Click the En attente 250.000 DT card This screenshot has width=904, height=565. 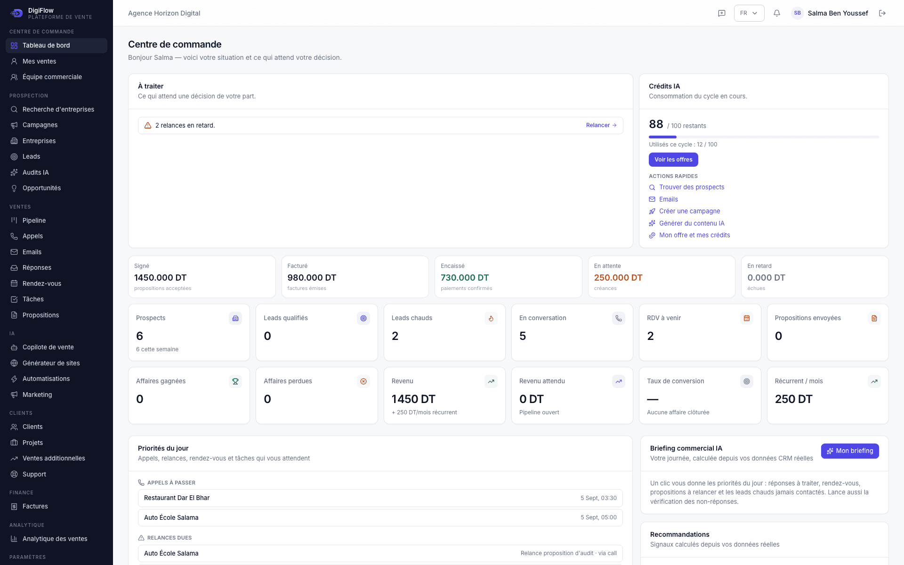662,277
